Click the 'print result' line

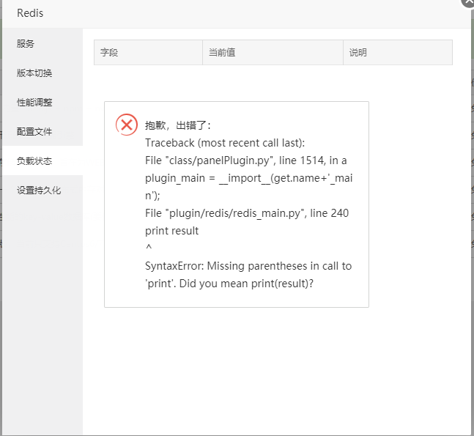coord(171,231)
